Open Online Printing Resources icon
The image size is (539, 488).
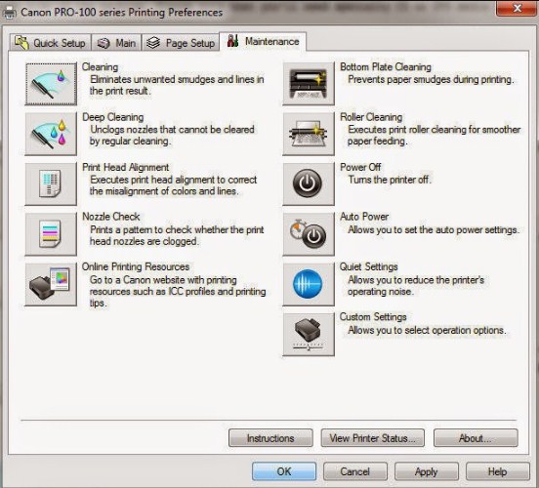pos(51,284)
